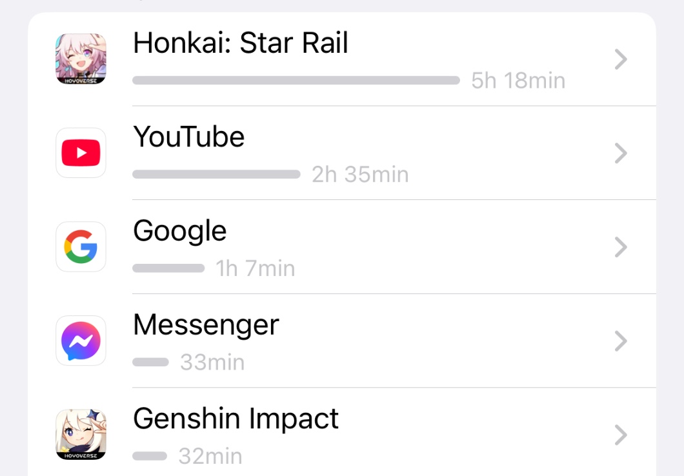This screenshot has width=684, height=476.
Task: Tap the Honkai: Star Rail app icon
Action: click(x=81, y=59)
